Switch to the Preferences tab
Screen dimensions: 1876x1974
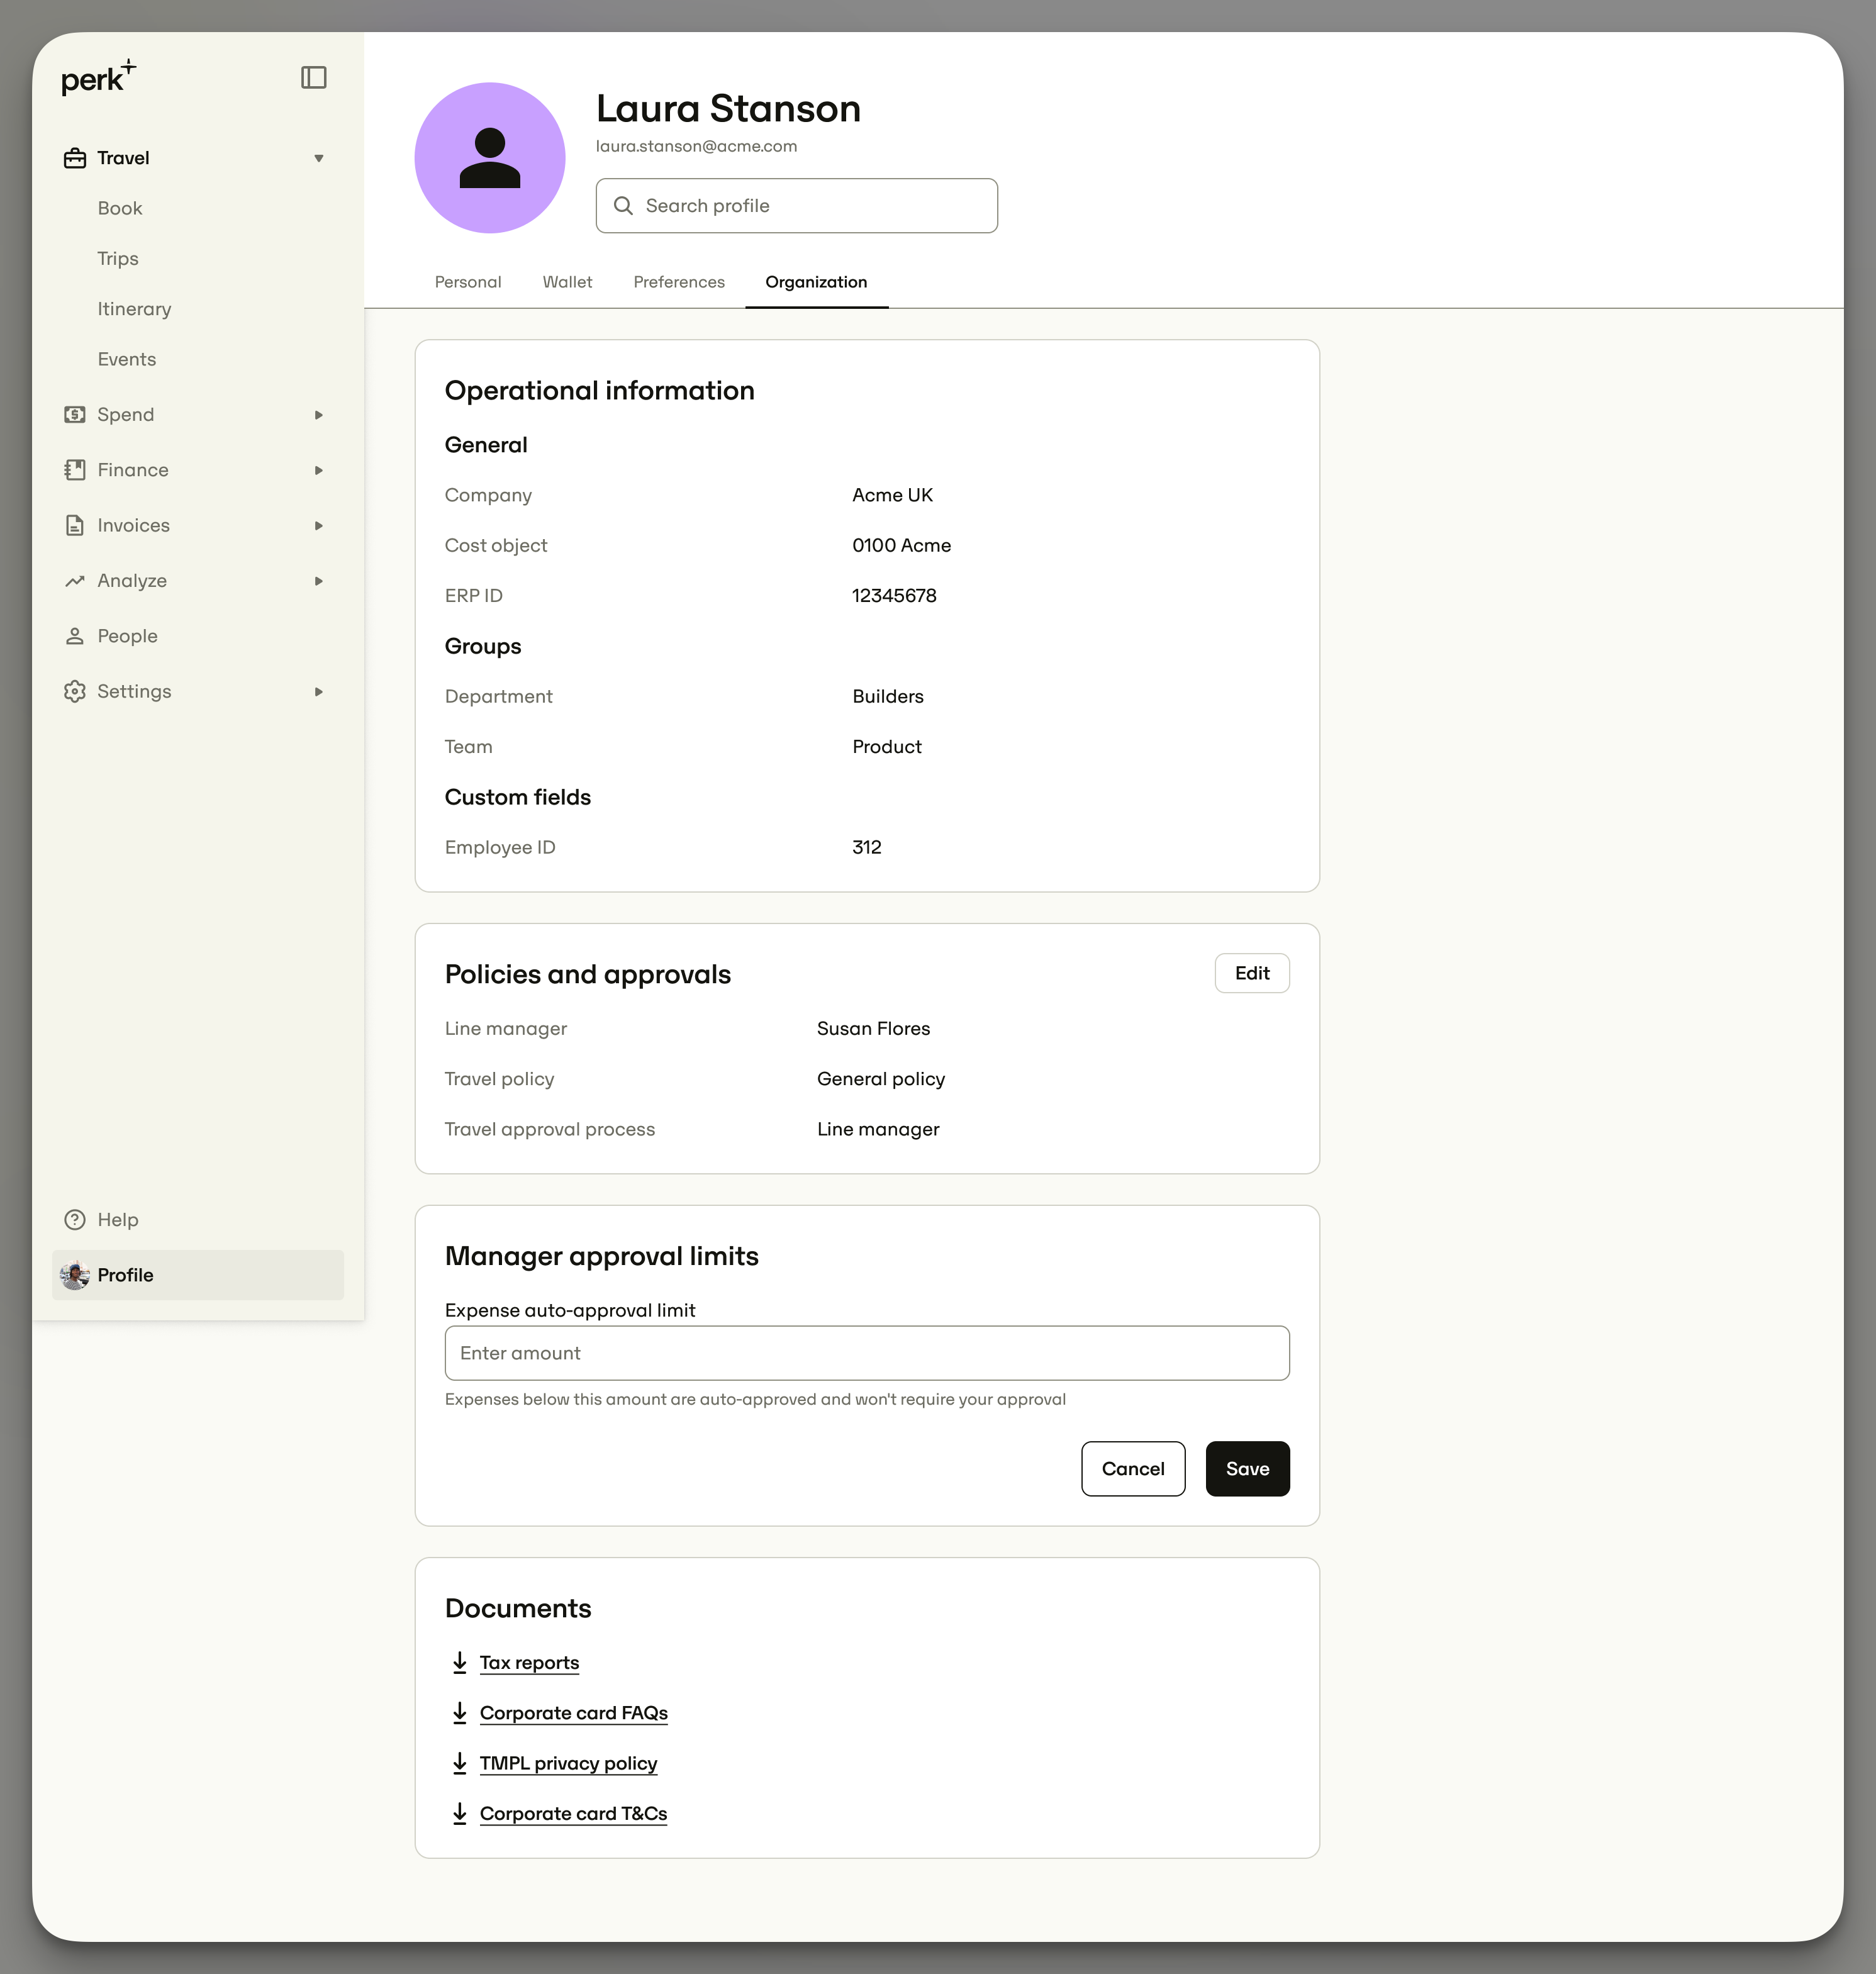coord(679,282)
